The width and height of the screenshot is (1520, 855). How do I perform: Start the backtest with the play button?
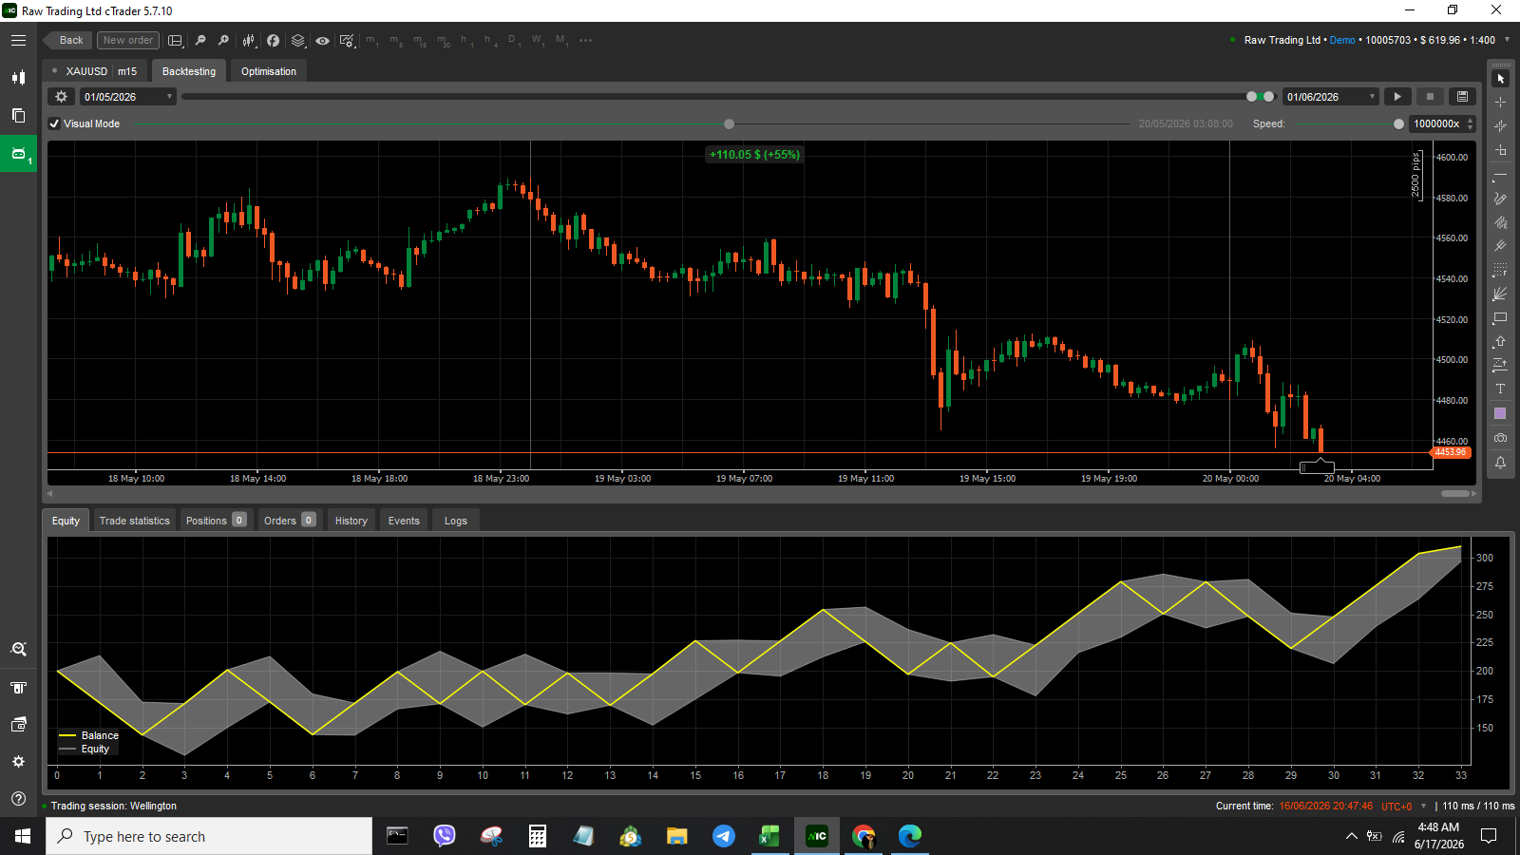click(1396, 97)
